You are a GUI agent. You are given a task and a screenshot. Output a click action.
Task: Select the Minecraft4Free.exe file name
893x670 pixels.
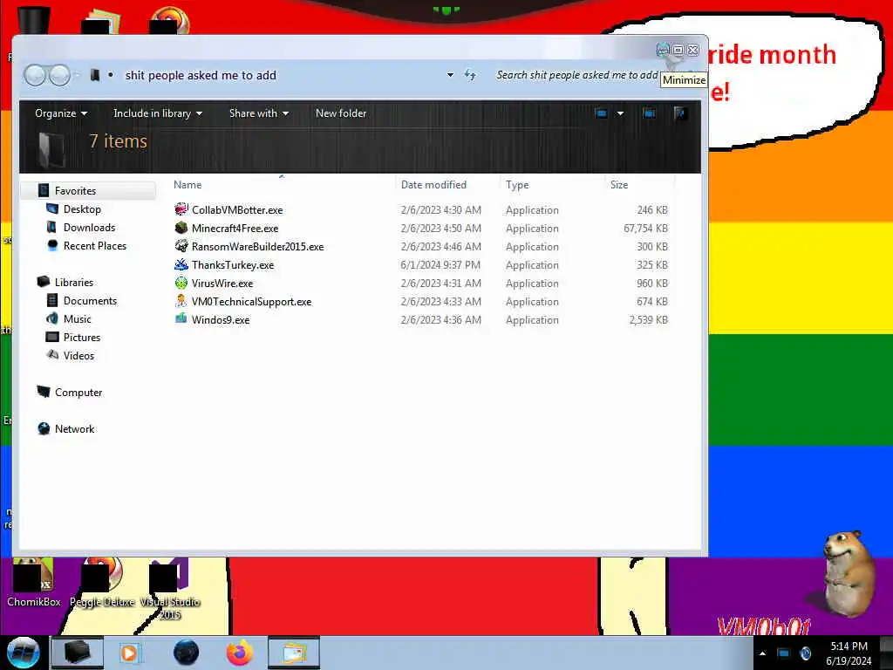[x=235, y=228]
